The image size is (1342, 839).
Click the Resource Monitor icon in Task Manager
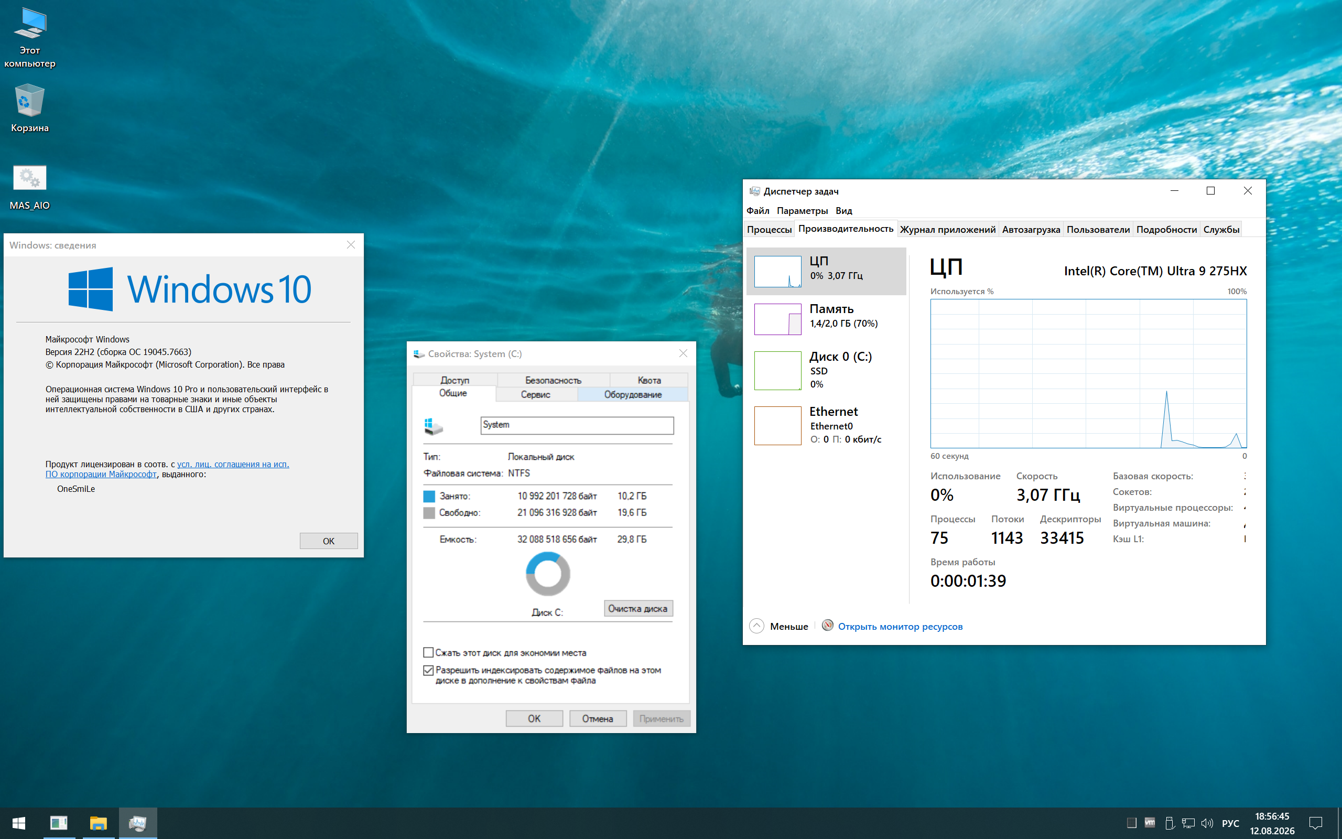827,626
